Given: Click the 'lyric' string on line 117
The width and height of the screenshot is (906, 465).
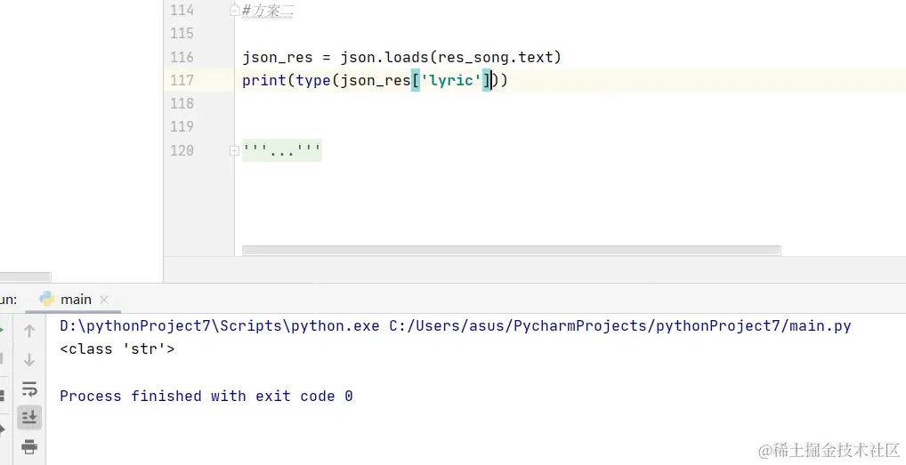Looking at the screenshot, I should [450, 80].
